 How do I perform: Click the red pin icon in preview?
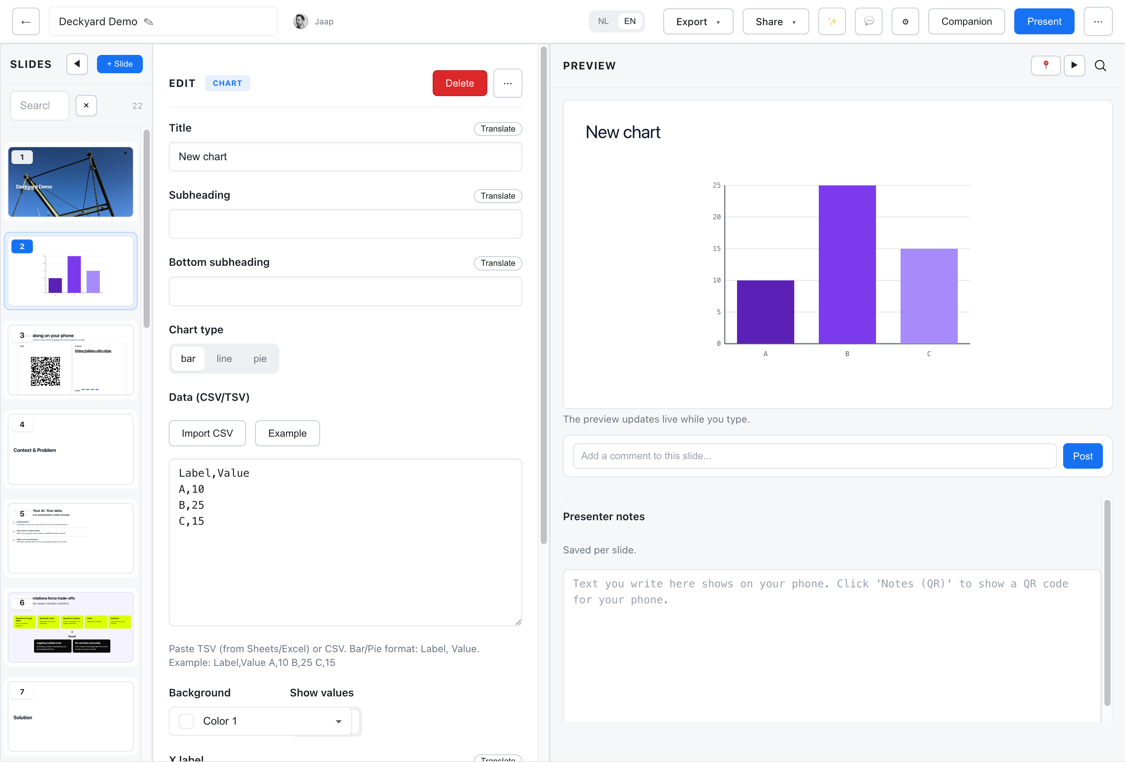point(1046,65)
